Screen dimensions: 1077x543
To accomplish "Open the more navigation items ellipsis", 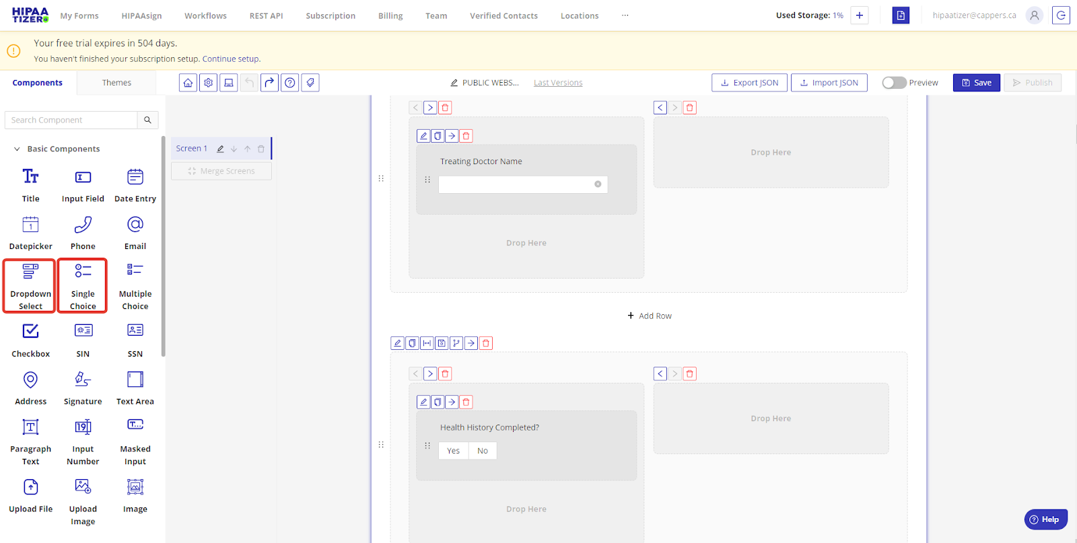I will pos(625,15).
